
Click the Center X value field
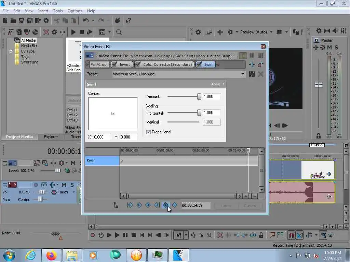102,137
